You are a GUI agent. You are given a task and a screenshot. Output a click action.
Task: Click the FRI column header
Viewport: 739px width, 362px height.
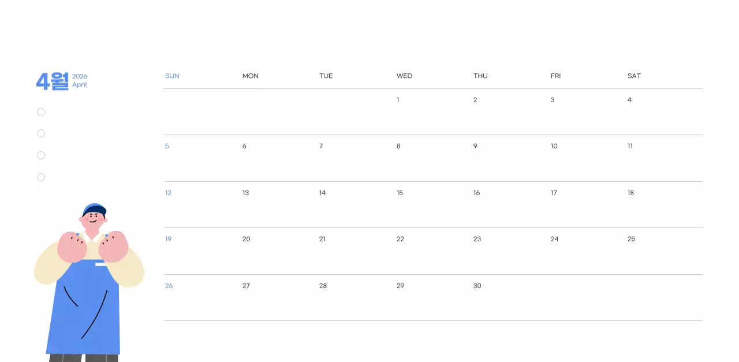coord(555,76)
